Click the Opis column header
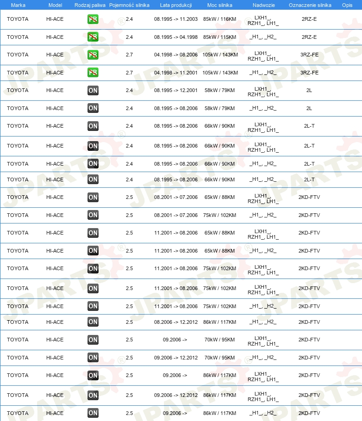The height and width of the screenshot is (421, 362). 347,5
